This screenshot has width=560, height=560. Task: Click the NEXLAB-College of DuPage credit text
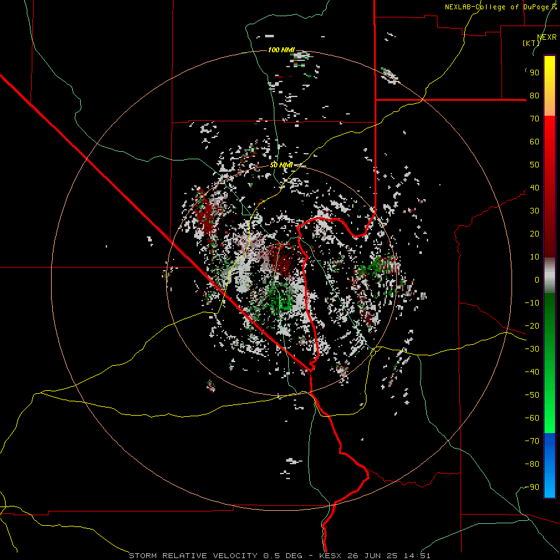(500, 7)
